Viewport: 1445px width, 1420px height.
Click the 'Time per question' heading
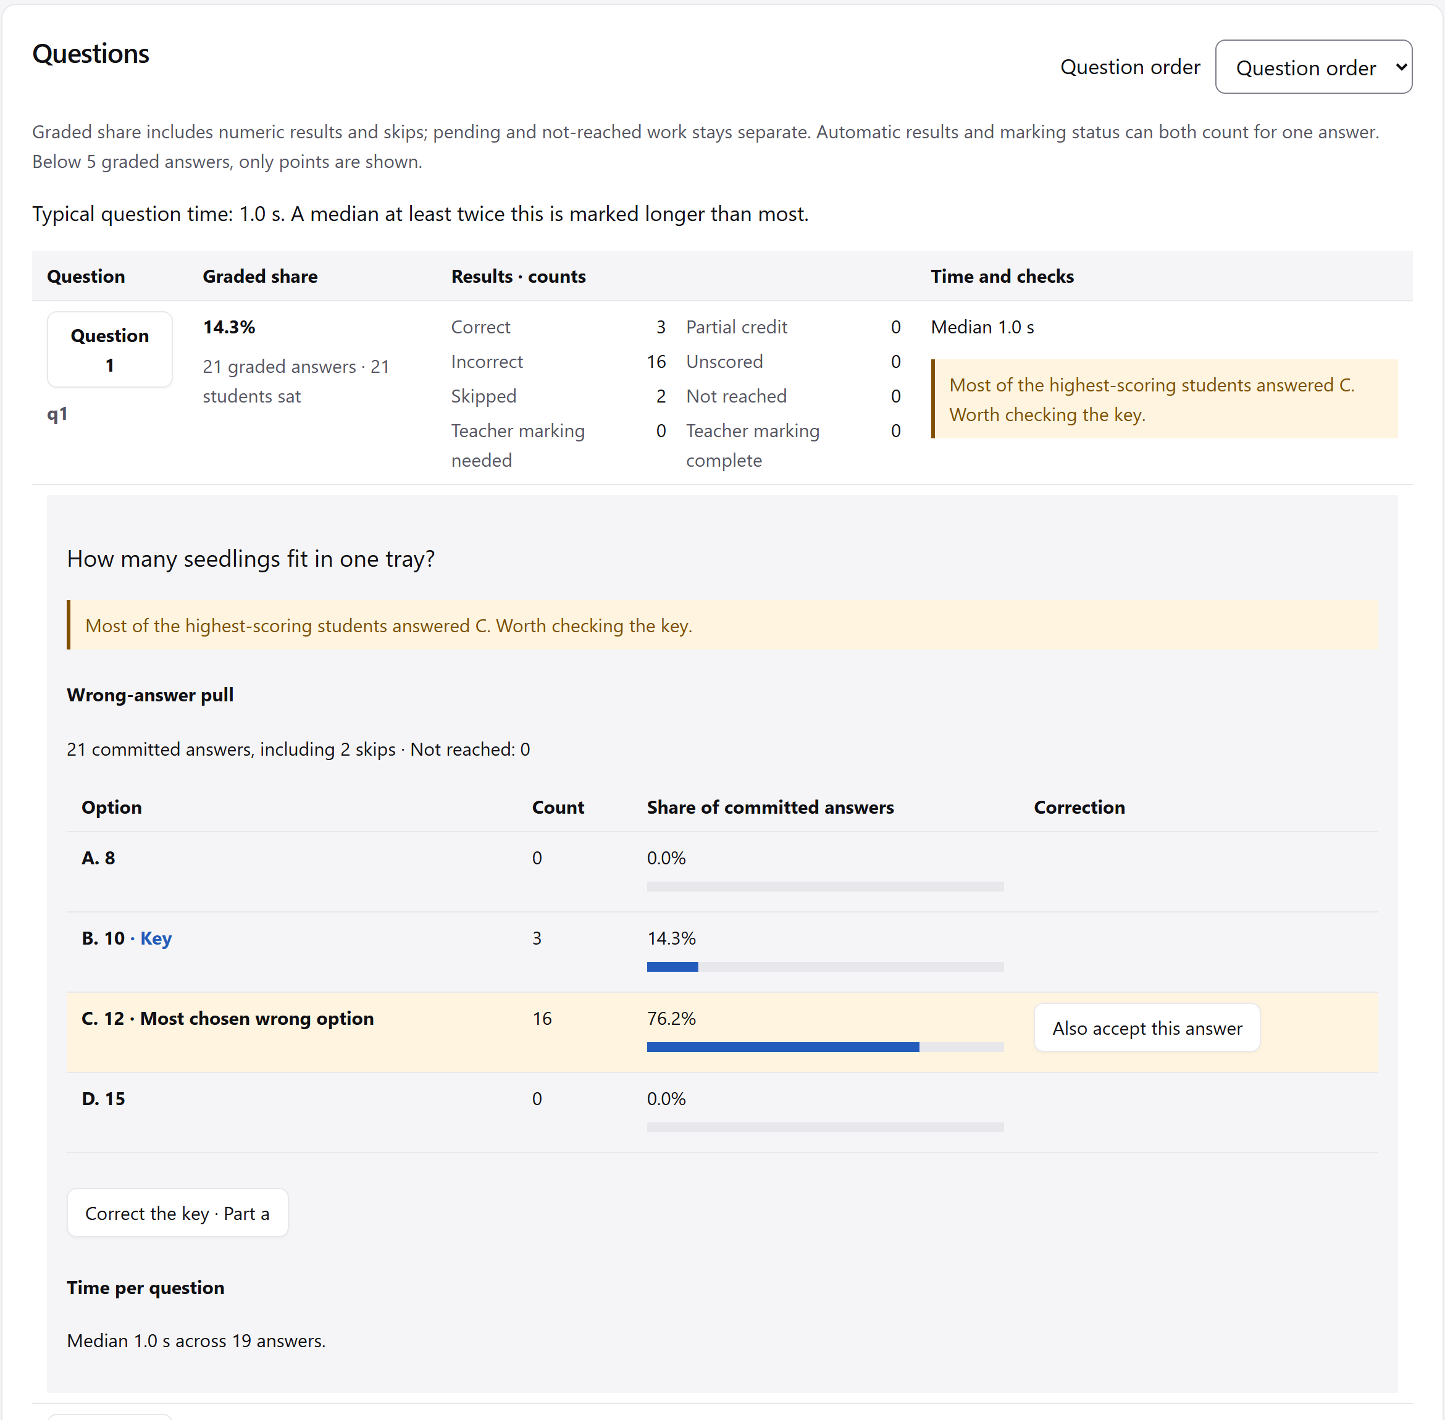[x=146, y=1288]
